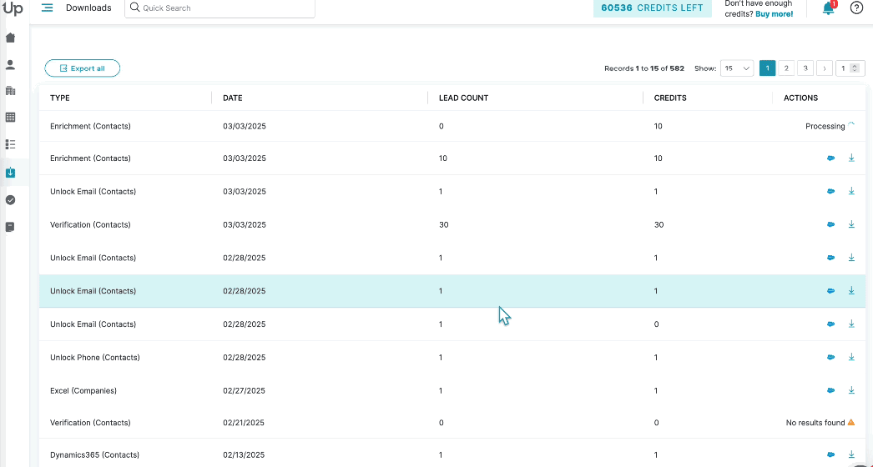873x467 pixels.
Task: Open Contacts via sidebar person icon
Action: click(x=10, y=64)
